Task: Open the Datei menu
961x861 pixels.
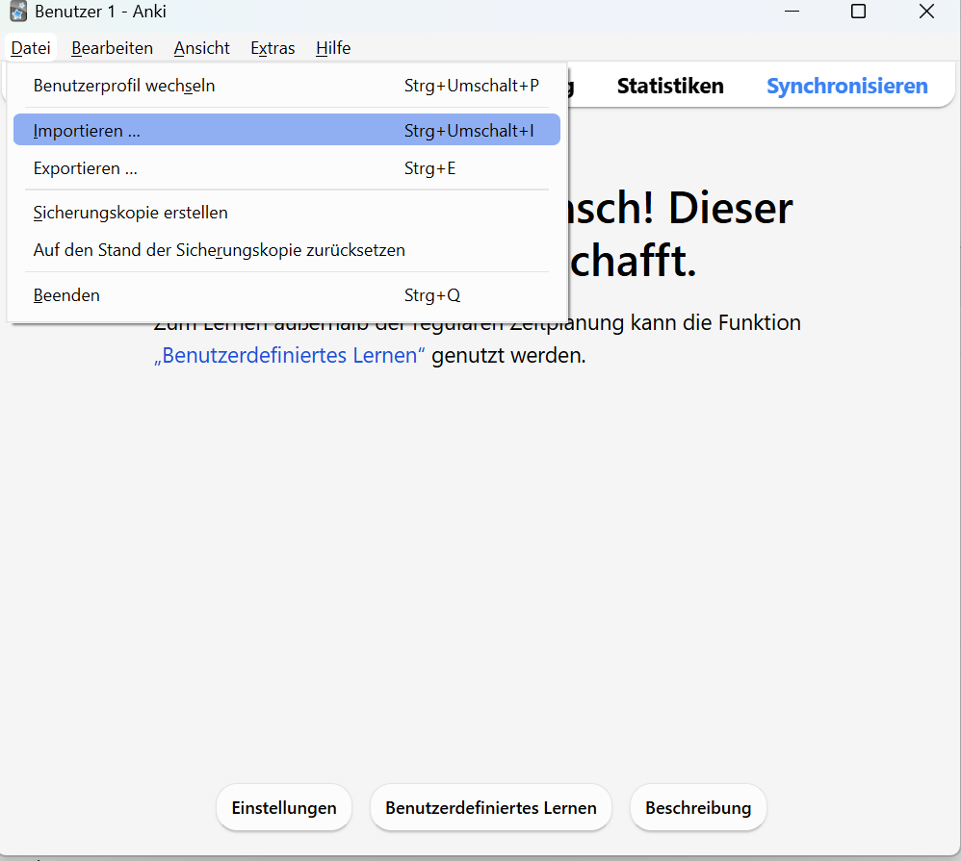Action: click(31, 48)
